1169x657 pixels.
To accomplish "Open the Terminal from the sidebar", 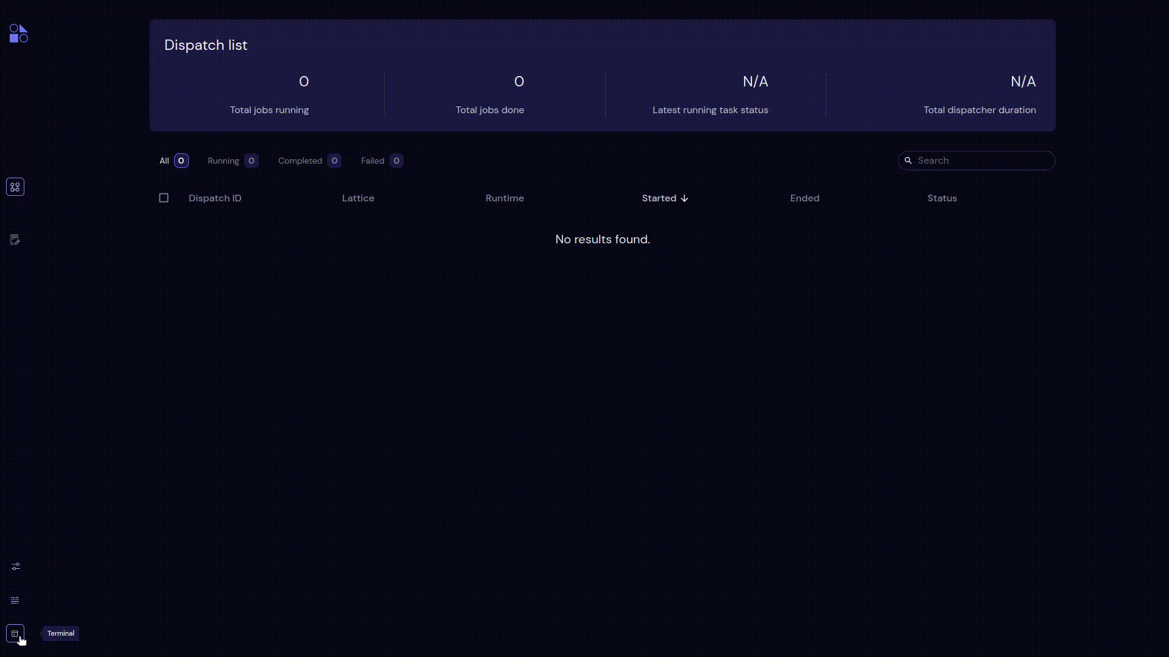I will point(15,633).
